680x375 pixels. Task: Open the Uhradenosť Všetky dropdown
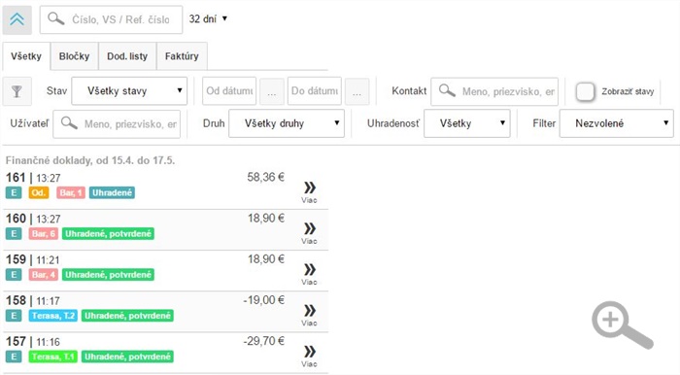pos(466,123)
